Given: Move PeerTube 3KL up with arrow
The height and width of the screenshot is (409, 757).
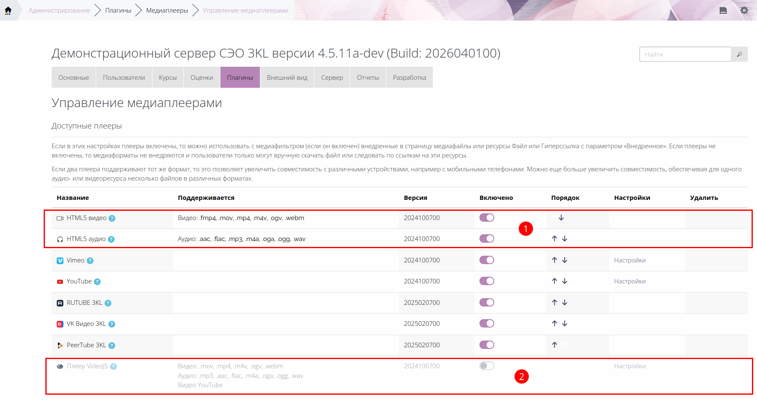Looking at the screenshot, I should (555, 345).
